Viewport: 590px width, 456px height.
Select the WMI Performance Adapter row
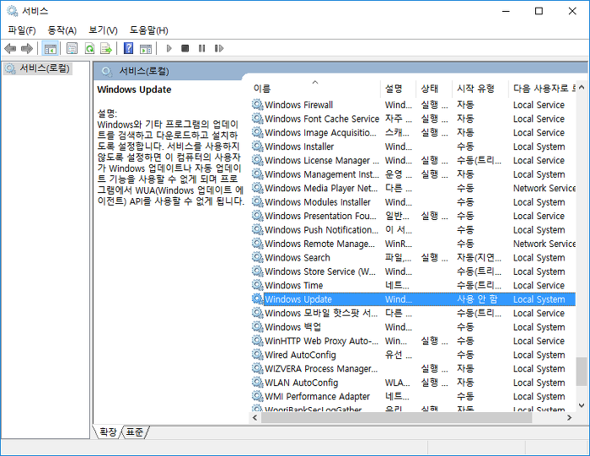pos(413,396)
